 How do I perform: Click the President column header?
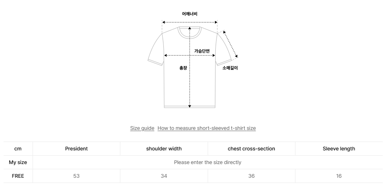(x=76, y=149)
